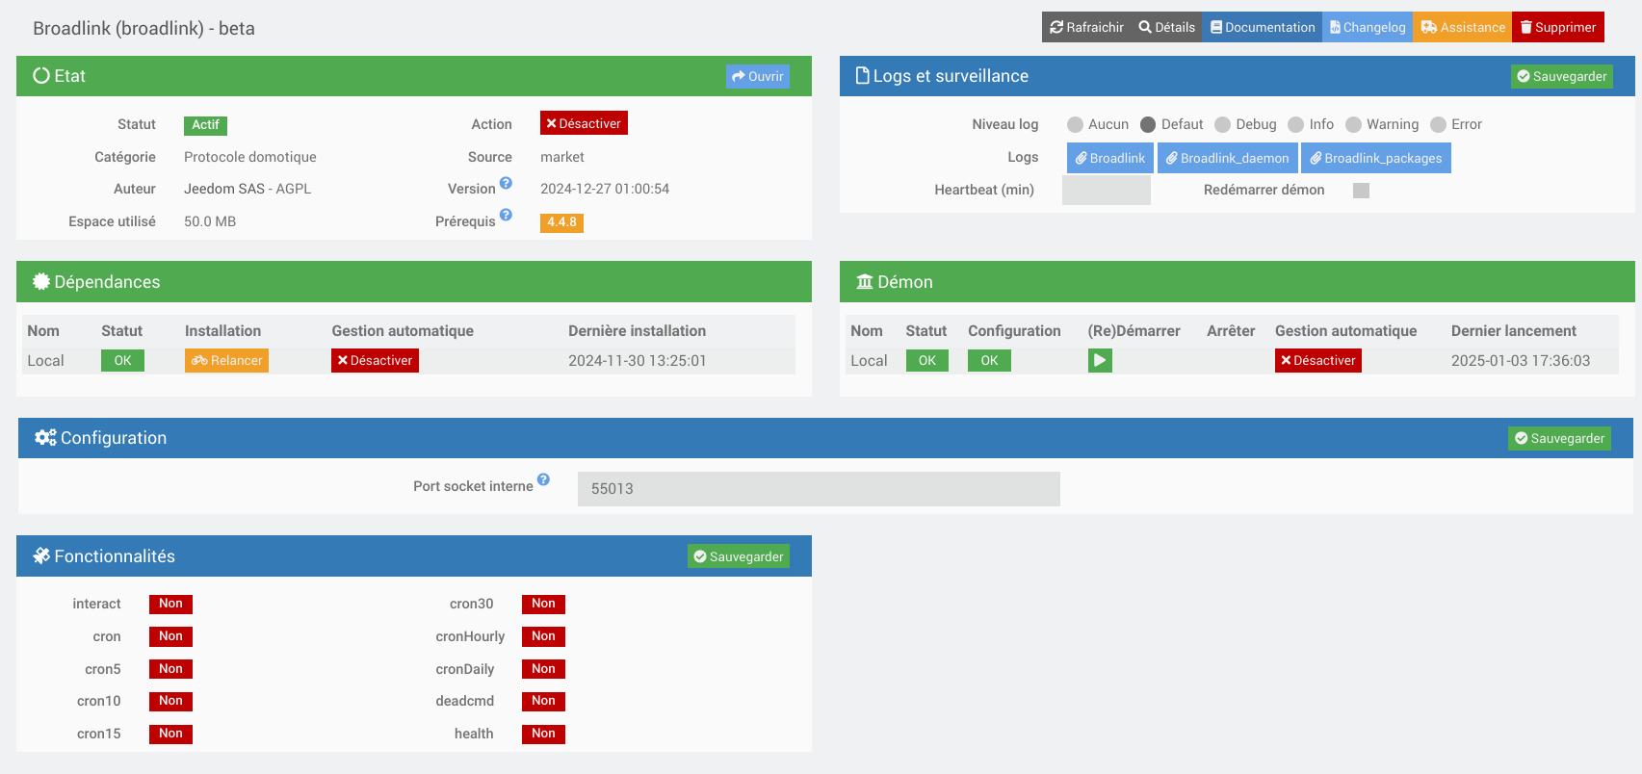
Task: Open the Changelog button
Action: pyautogui.click(x=1368, y=27)
